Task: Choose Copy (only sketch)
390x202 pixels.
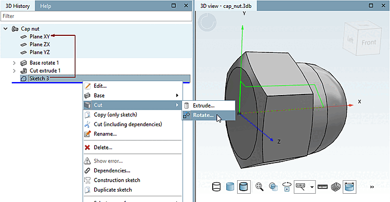Action: click(x=133, y=115)
